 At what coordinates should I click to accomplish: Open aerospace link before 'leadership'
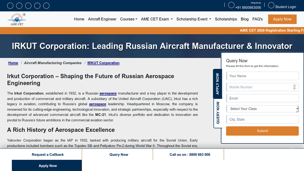point(98,104)
